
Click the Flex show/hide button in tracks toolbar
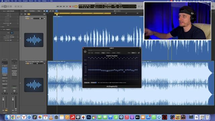53,11
